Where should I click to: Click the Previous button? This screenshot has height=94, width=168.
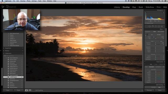point(149,90)
